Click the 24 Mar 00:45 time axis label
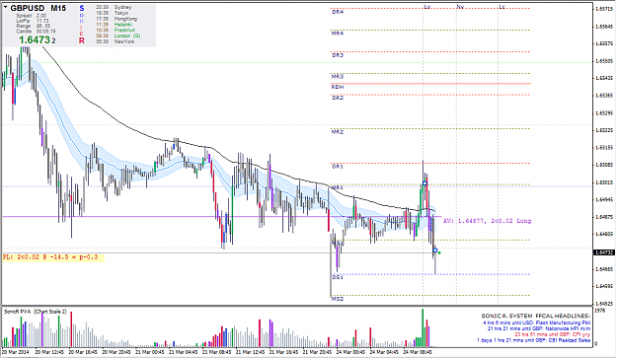Screen dimensions: 617x358 coord(351,352)
